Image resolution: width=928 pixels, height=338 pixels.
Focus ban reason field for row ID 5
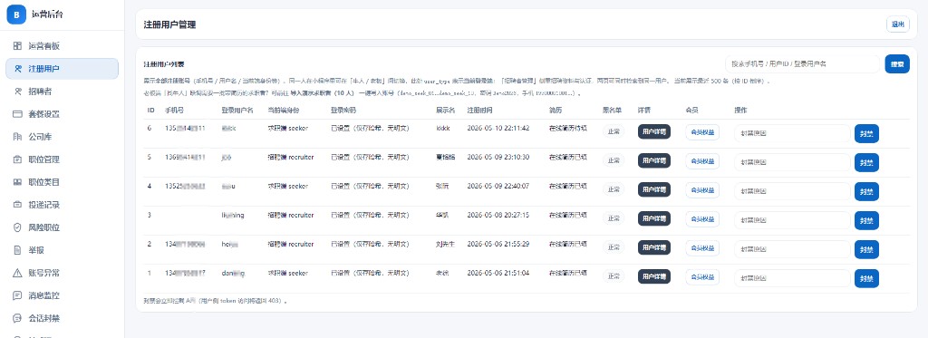point(792,162)
